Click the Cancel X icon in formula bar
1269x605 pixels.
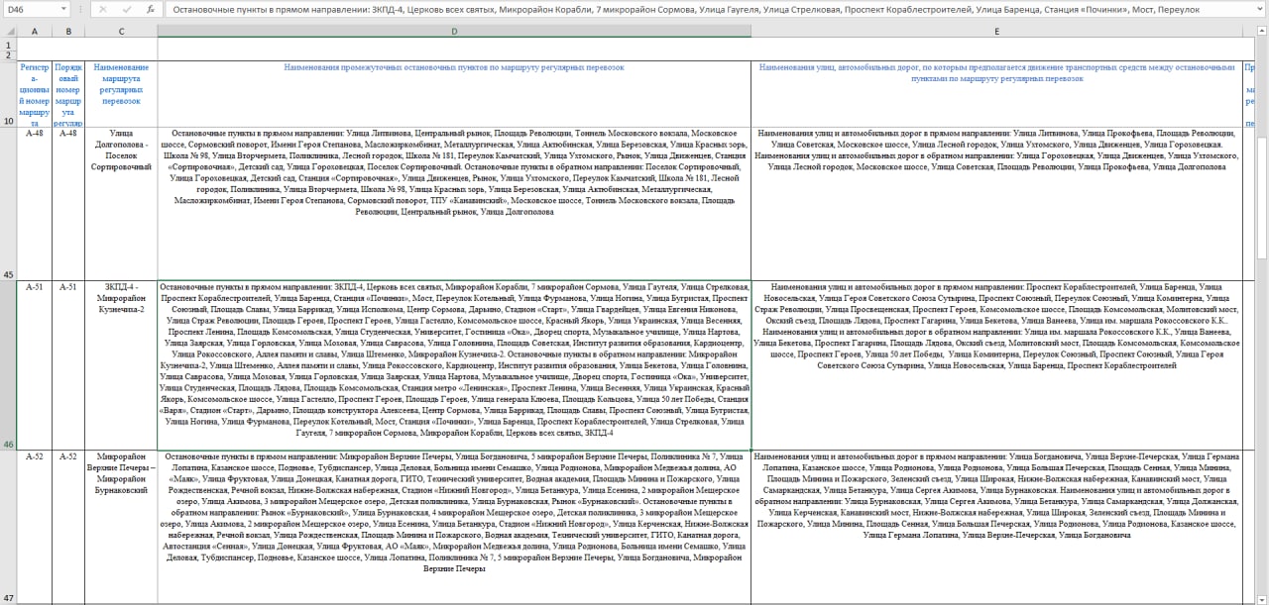(x=103, y=10)
